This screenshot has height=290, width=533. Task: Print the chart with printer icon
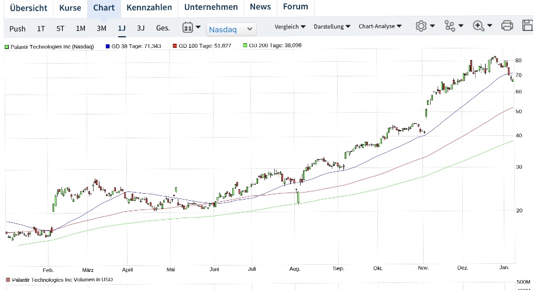tap(507, 26)
